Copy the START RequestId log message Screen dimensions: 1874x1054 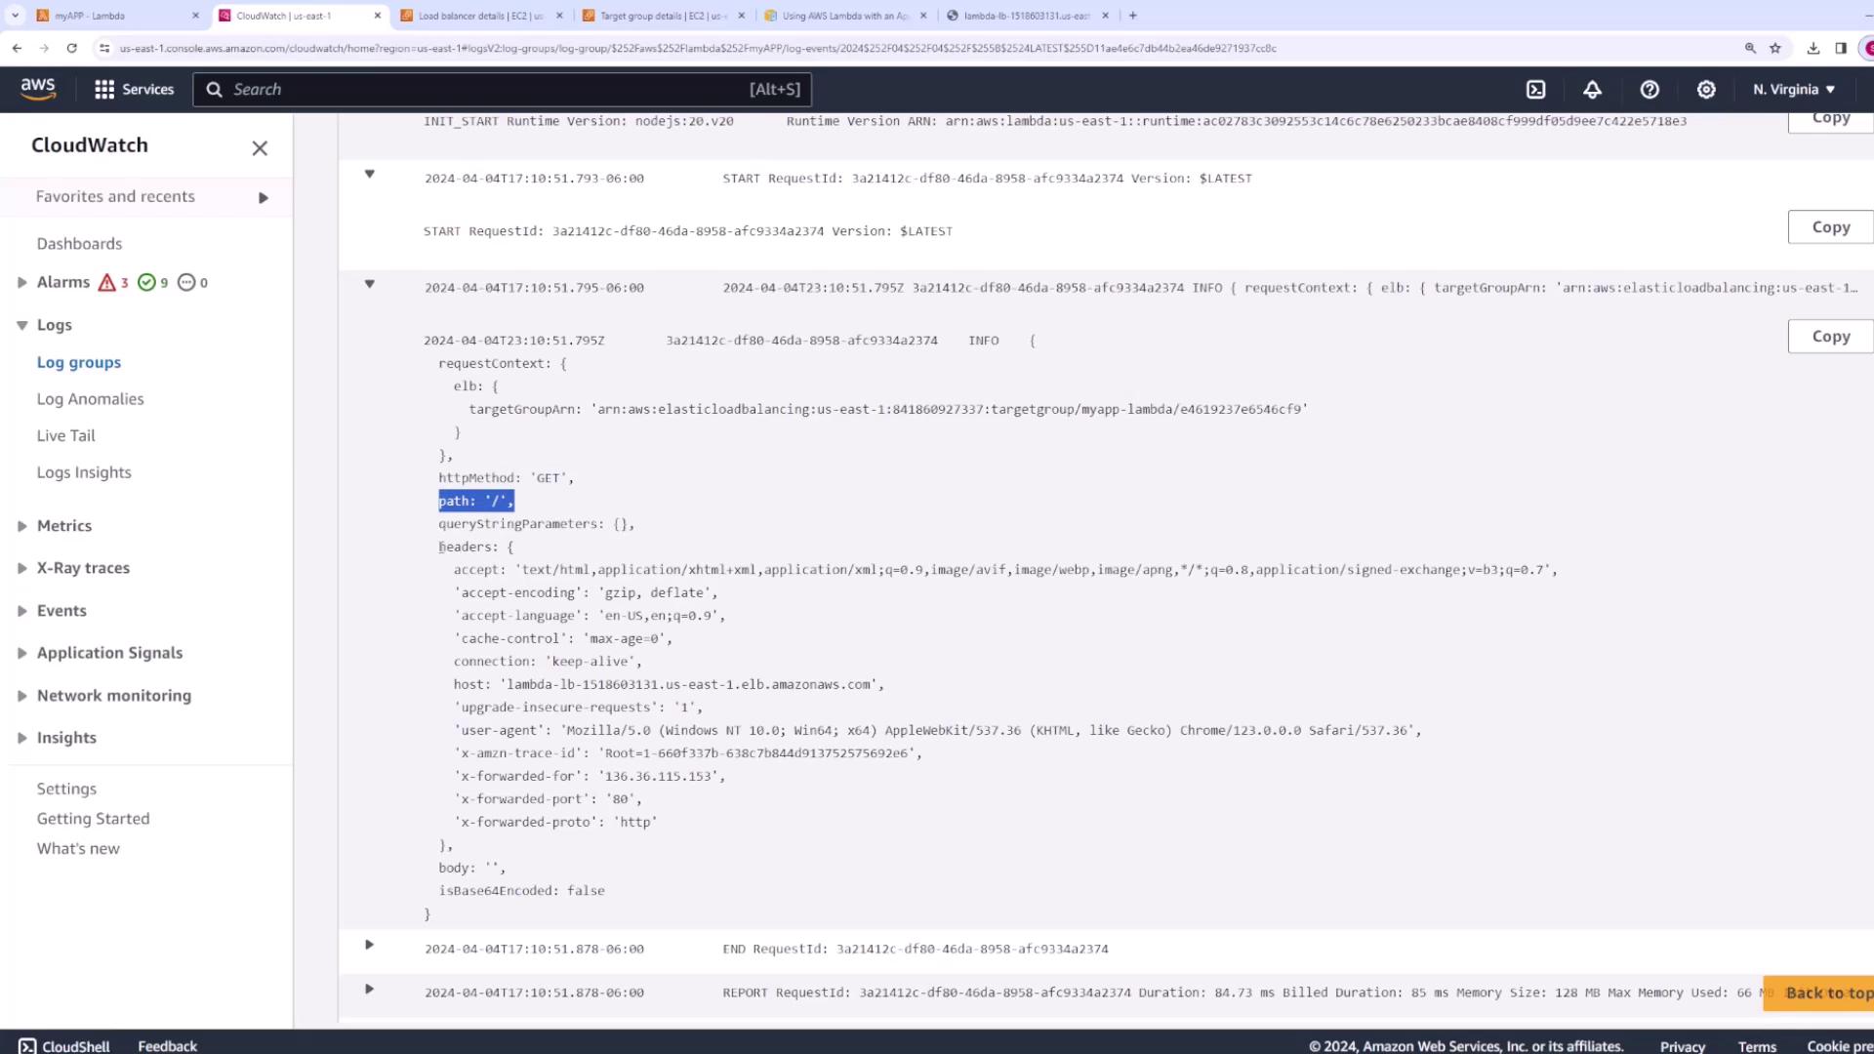coord(1830,226)
